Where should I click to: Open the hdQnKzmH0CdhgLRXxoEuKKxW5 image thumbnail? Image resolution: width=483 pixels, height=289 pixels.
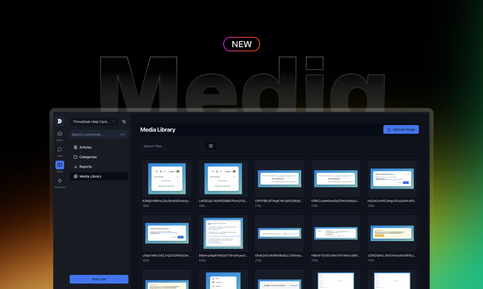point(392,179)
